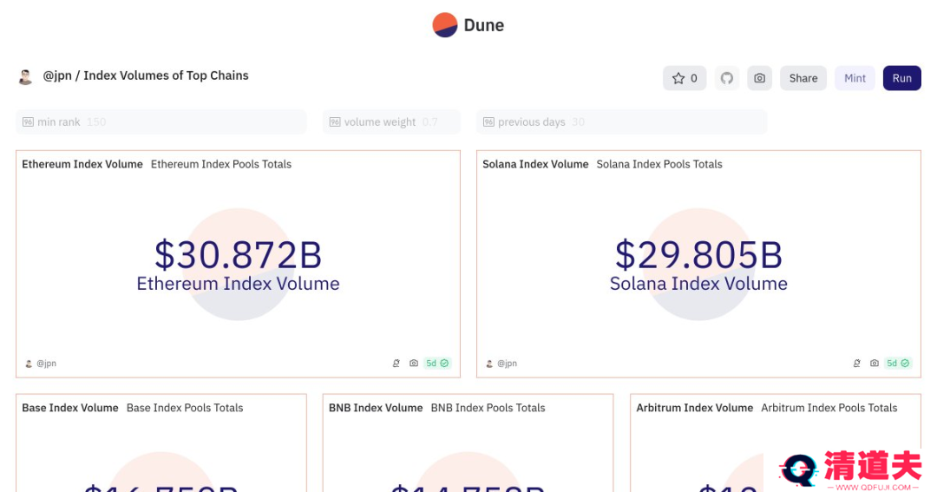Click the camera icon in Ethereum card
Screen dimensions: 937x492
coord(414,363)
